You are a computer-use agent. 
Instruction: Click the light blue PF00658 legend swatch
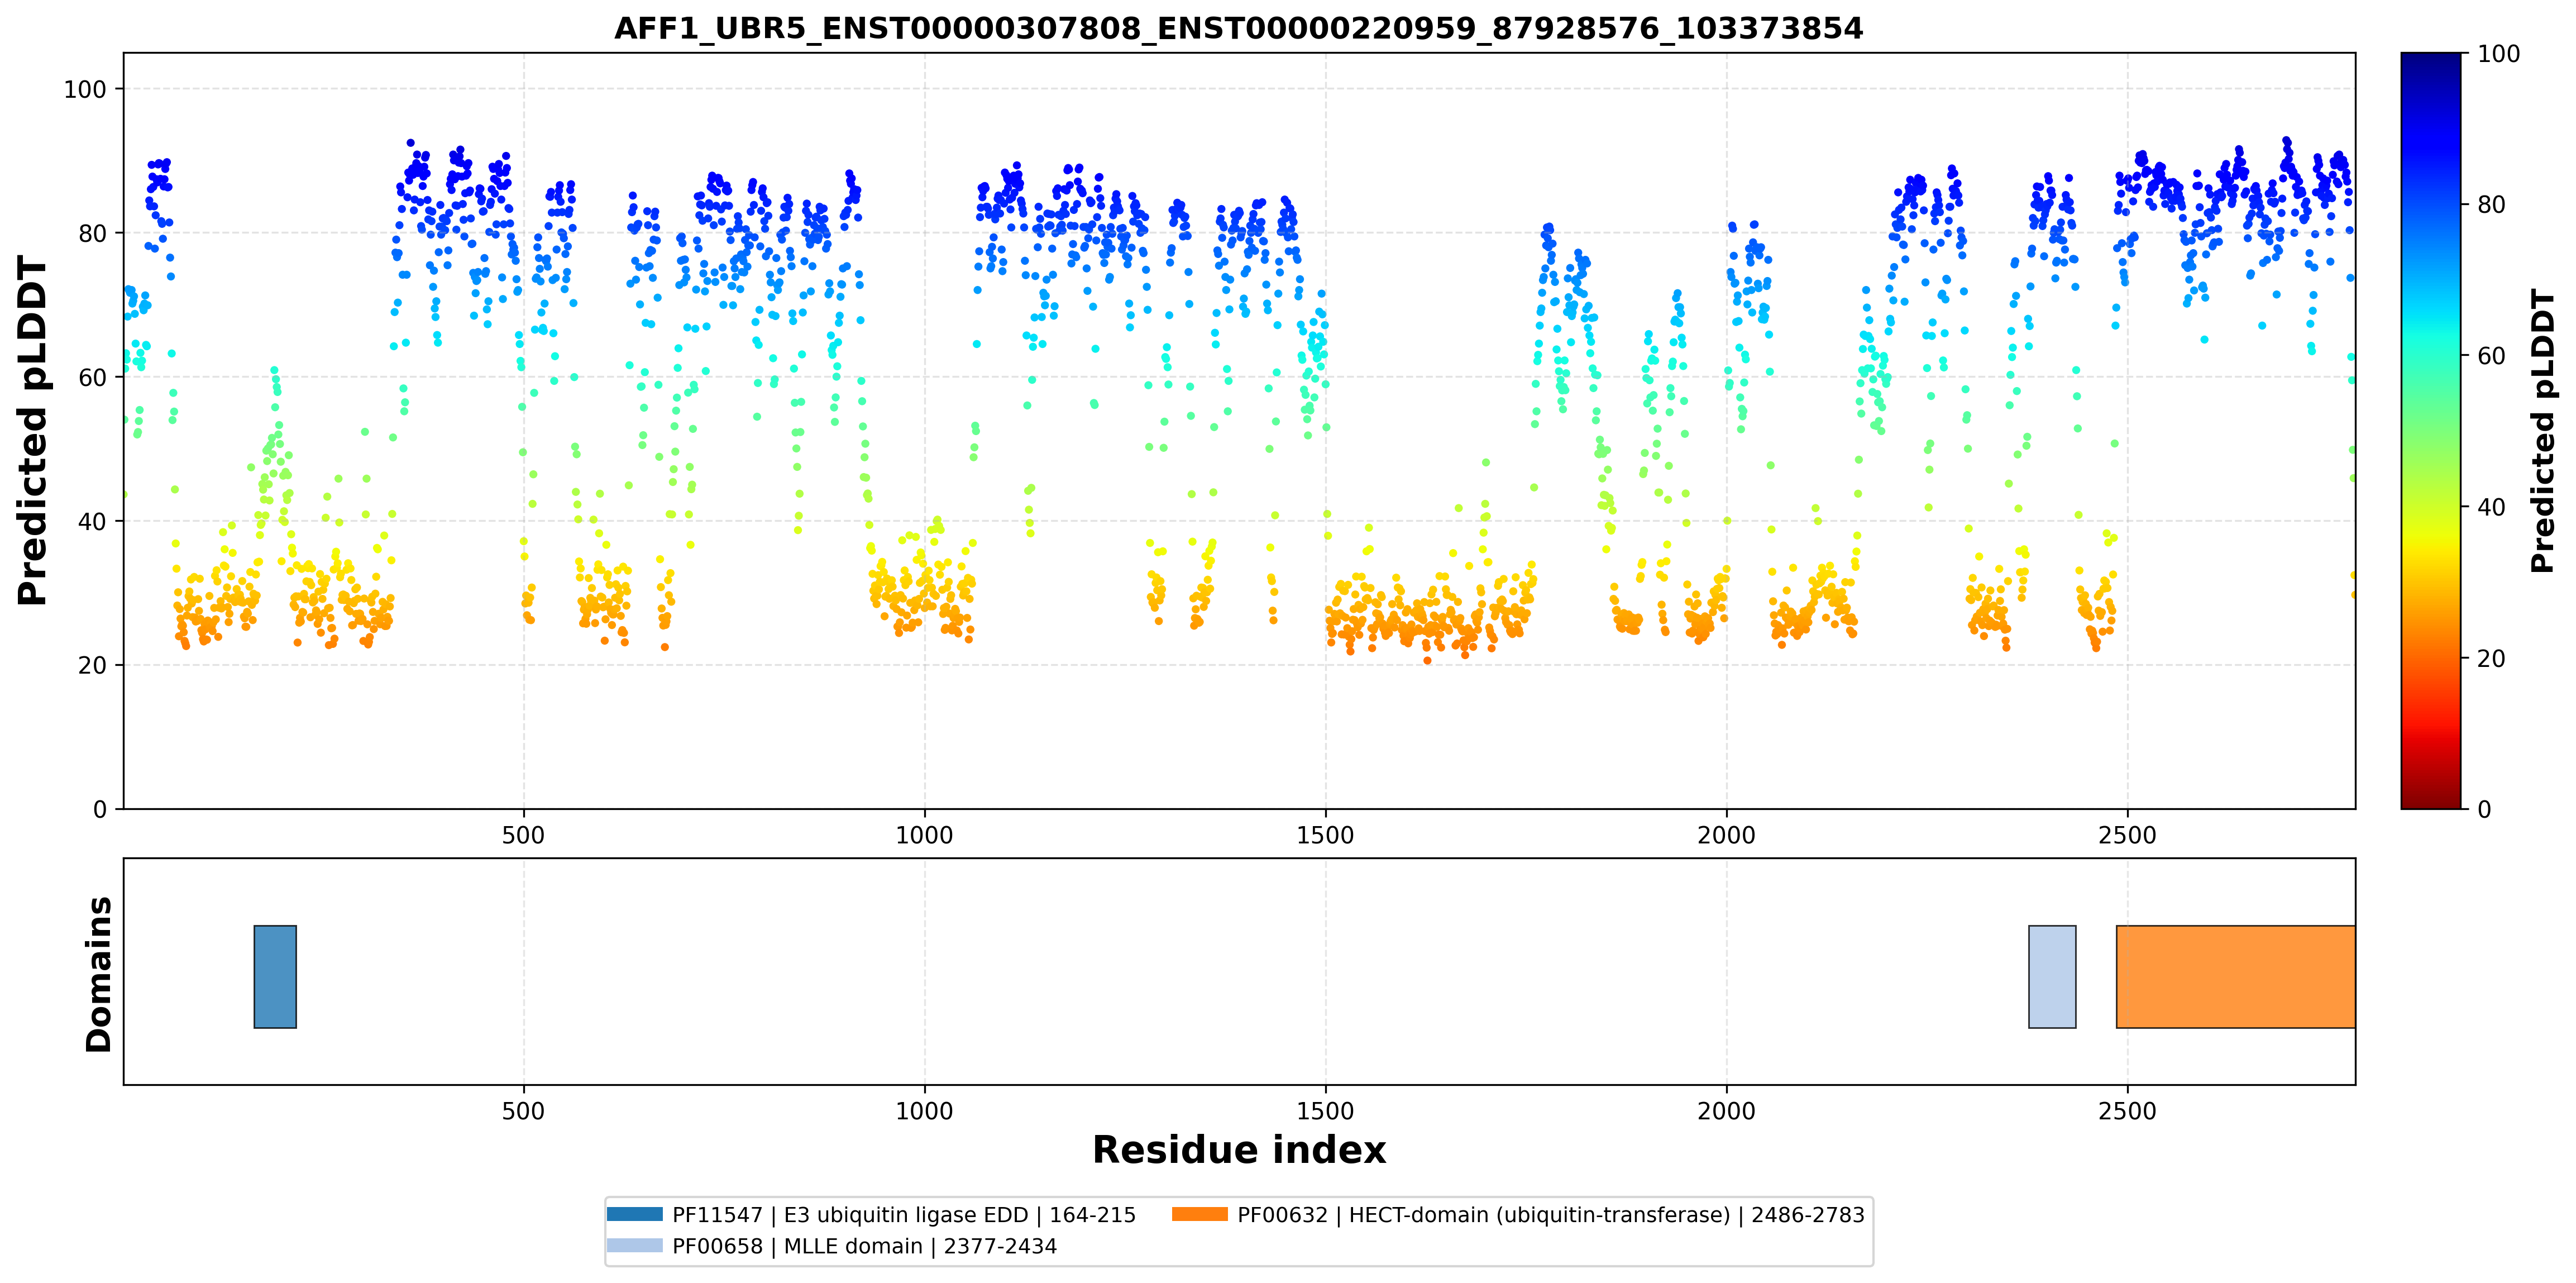pyautogui.click(x=634, y=1245)
